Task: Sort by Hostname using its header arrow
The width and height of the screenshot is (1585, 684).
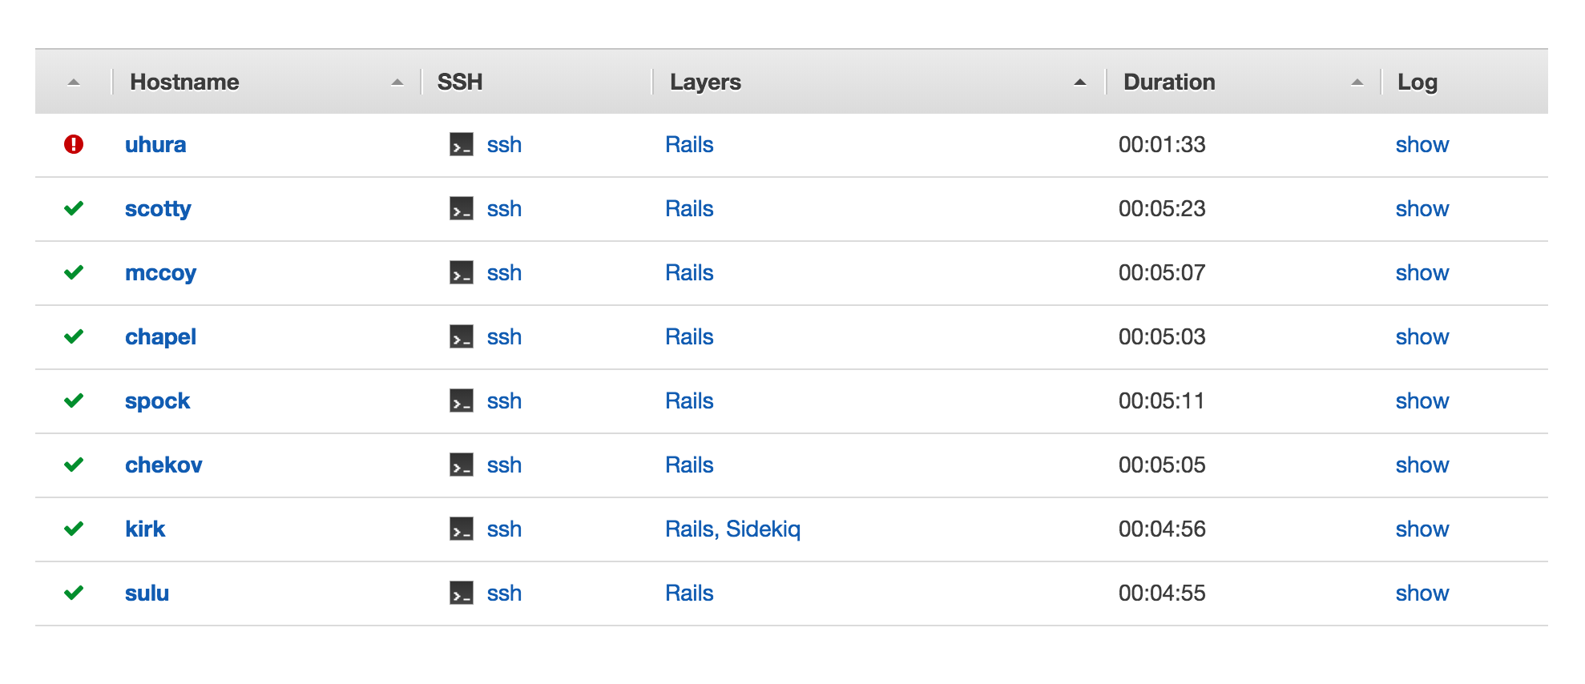Action: point(399,81)
